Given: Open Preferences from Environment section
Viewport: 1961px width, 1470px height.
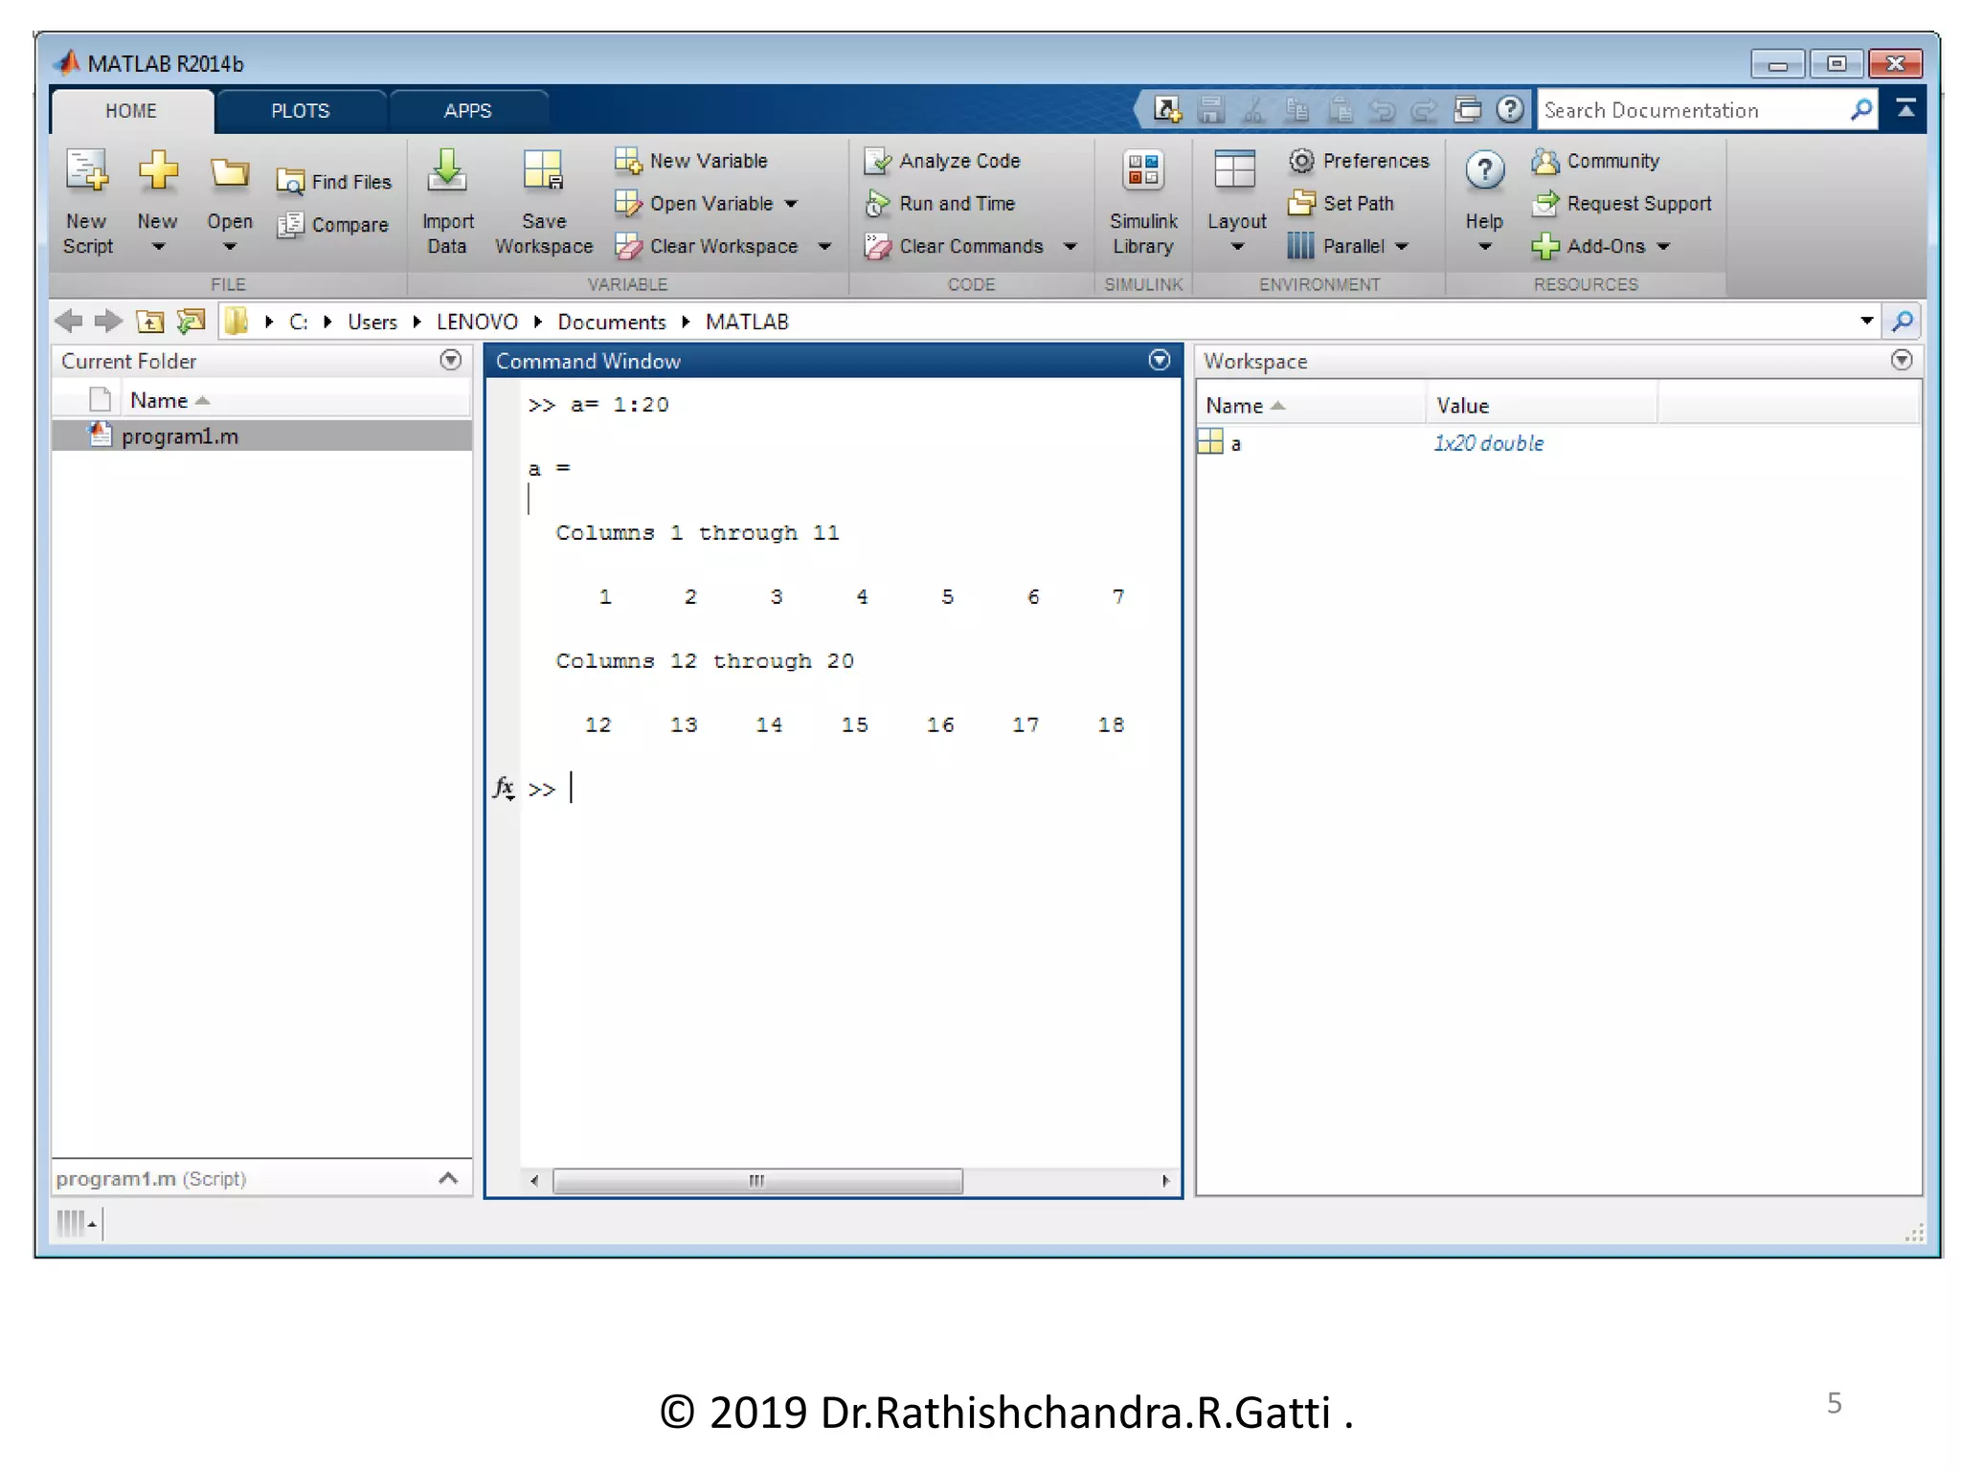Looking at the screenshot, I should click(1359, 161).
